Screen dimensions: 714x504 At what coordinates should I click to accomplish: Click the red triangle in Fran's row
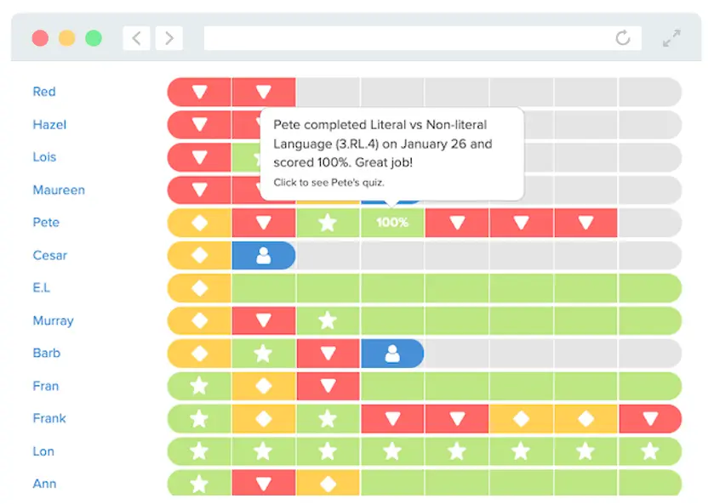point(328,387)
